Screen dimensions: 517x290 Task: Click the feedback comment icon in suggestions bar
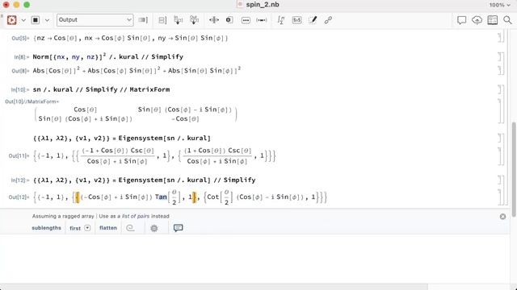(x=178, y=228)
